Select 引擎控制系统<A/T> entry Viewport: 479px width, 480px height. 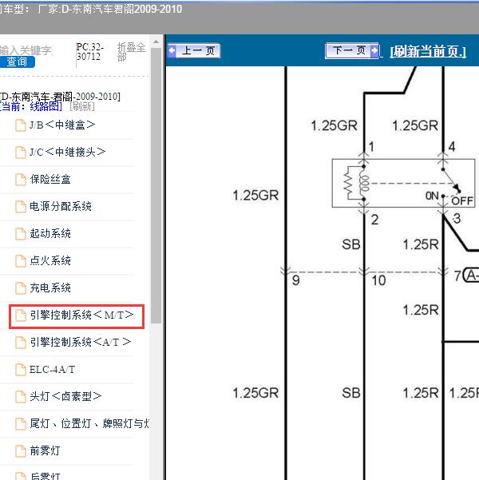coord(81,342)
